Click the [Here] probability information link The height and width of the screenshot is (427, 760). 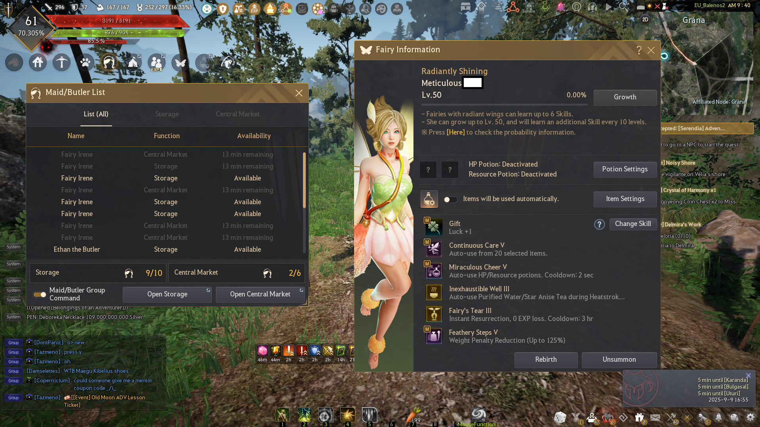pyautogui.click(x=455, y=132)
